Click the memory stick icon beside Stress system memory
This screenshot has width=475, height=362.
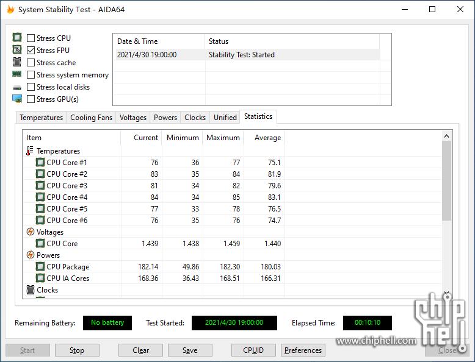point(17,74)
